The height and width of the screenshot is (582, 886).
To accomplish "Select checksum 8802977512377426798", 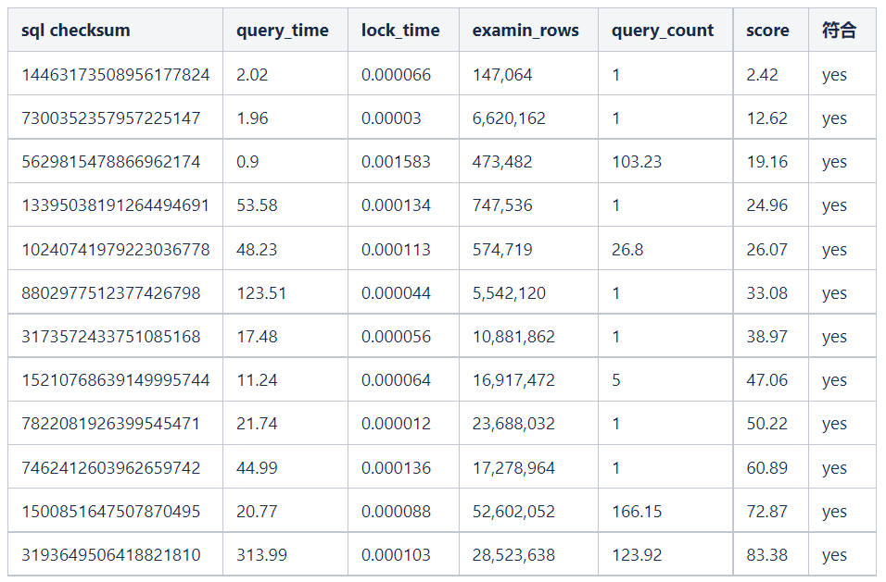I will pos(111,293).
